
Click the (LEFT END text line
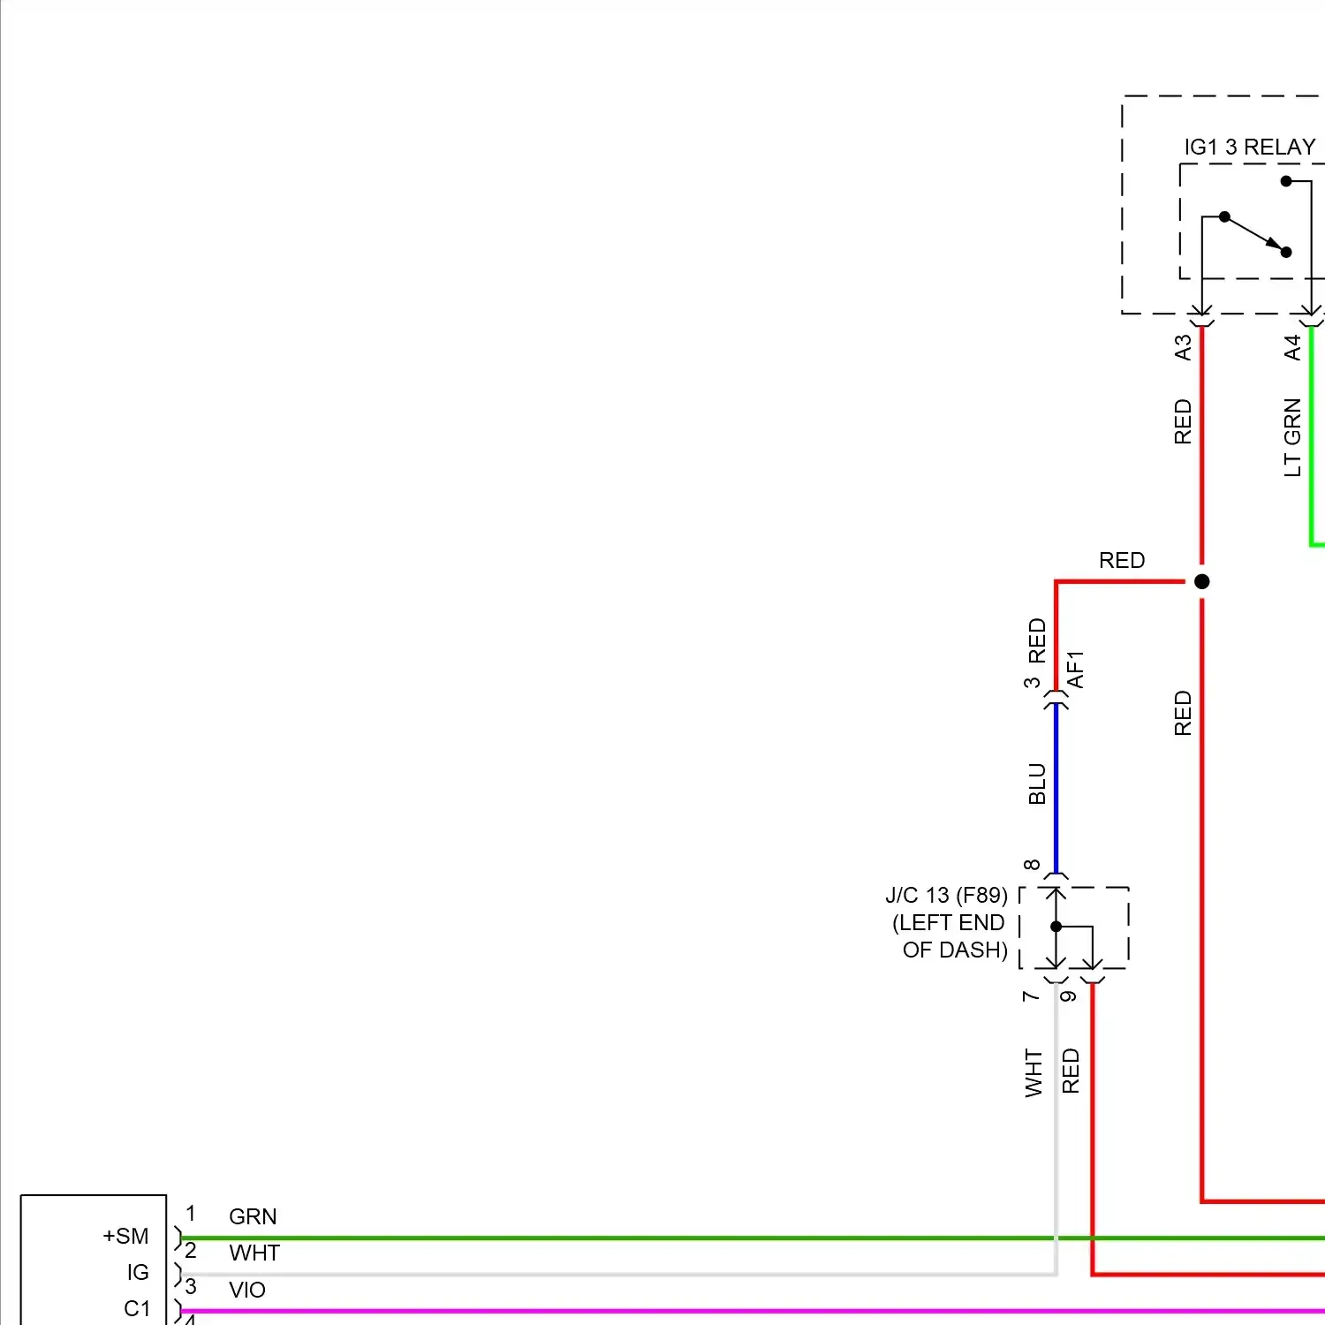coord(949,922)
